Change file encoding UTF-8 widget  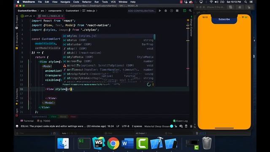click(125, 126)
